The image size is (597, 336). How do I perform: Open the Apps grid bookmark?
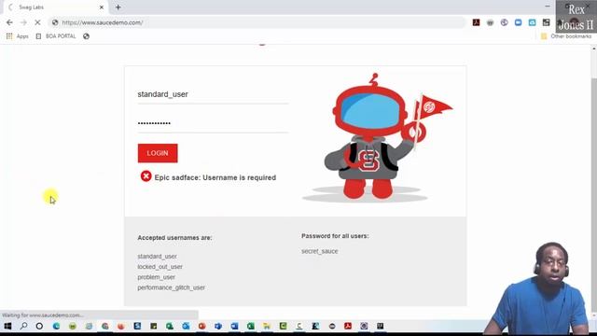point(17,36)
